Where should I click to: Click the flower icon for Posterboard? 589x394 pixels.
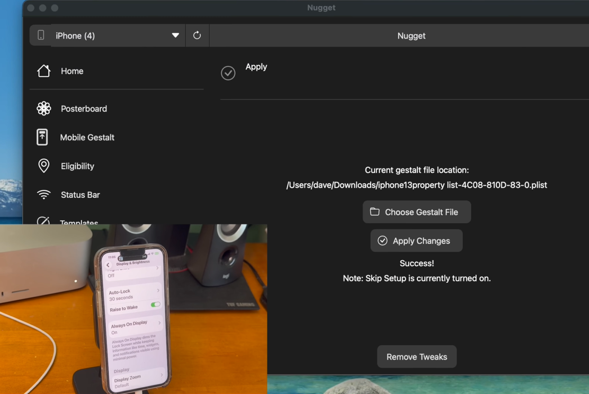click(44, 109)
